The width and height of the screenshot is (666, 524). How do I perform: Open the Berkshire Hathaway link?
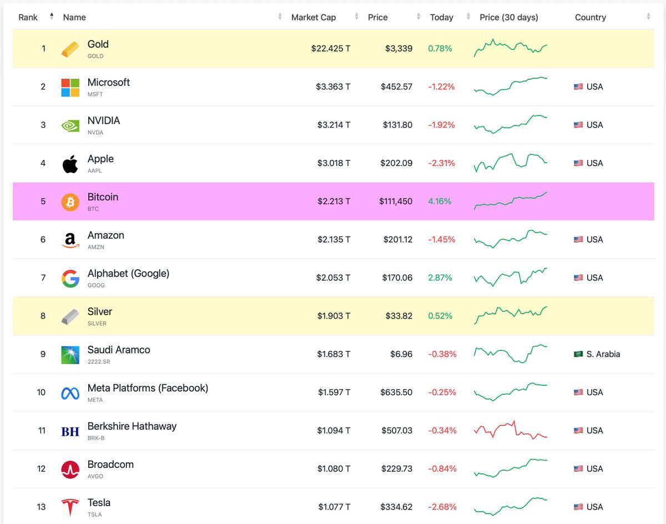click(132, 426)
